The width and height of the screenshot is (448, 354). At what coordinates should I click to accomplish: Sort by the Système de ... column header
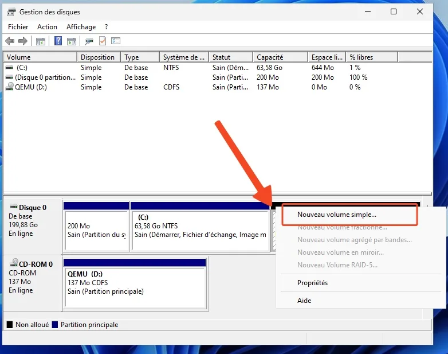point(184,57)
